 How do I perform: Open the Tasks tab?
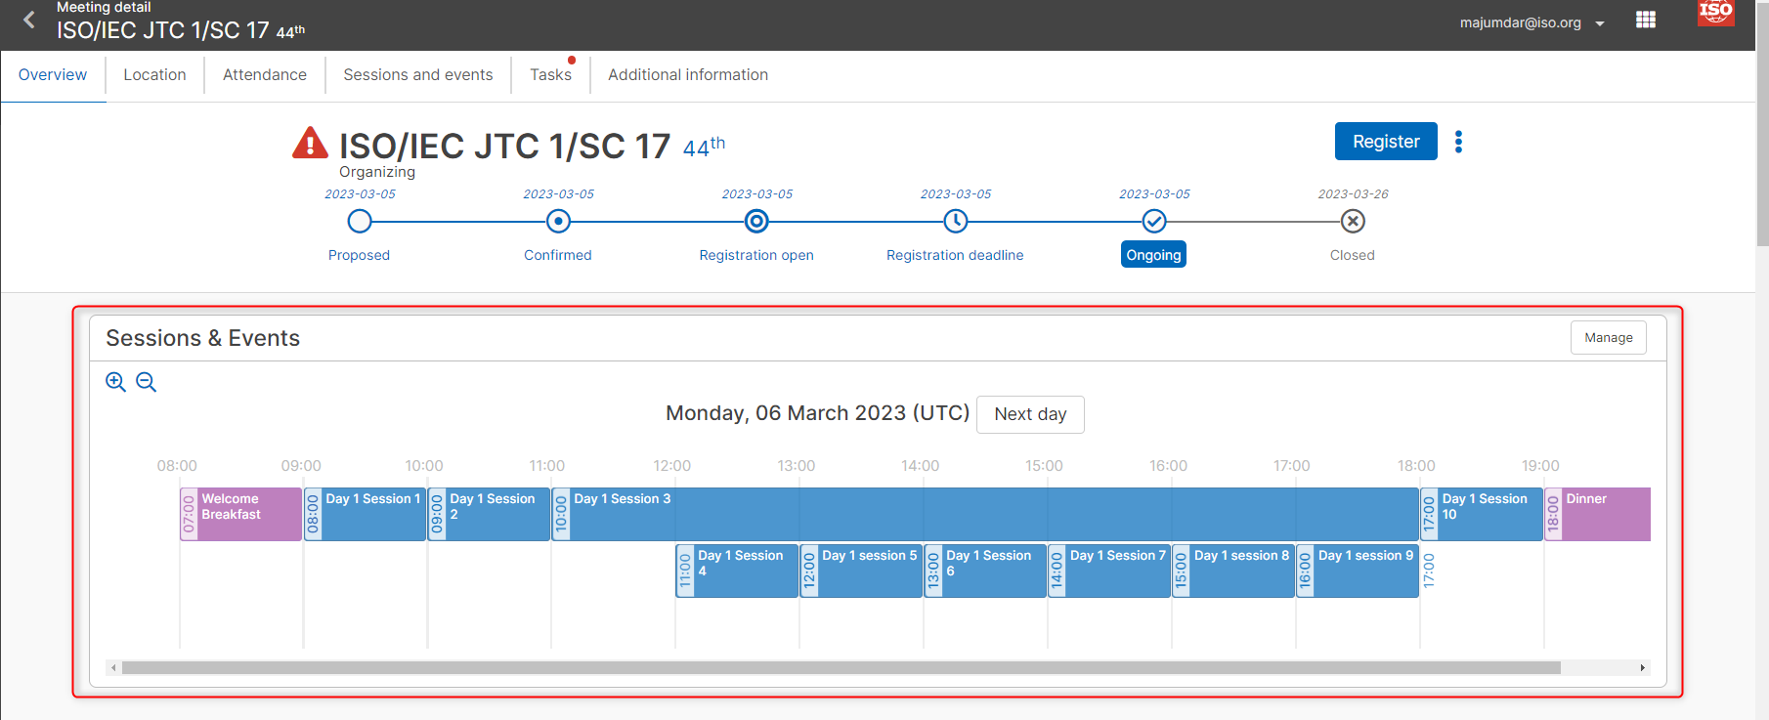coord(550,75)
